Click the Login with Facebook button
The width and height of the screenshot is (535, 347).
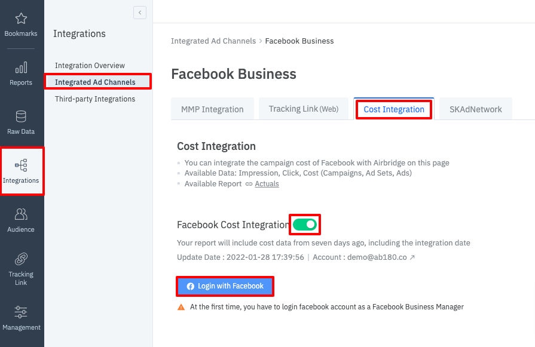click(225, 286)
